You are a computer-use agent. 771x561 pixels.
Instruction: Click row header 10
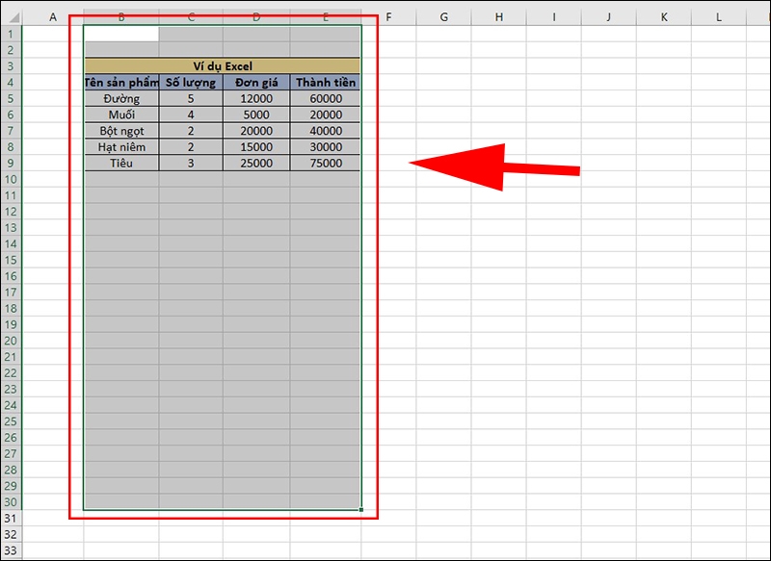[12, 178]
